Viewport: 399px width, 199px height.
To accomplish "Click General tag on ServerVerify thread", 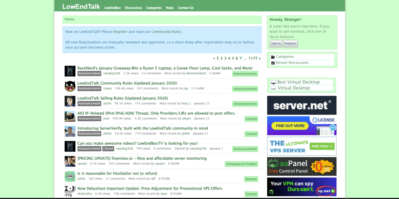I will (251, 134).
